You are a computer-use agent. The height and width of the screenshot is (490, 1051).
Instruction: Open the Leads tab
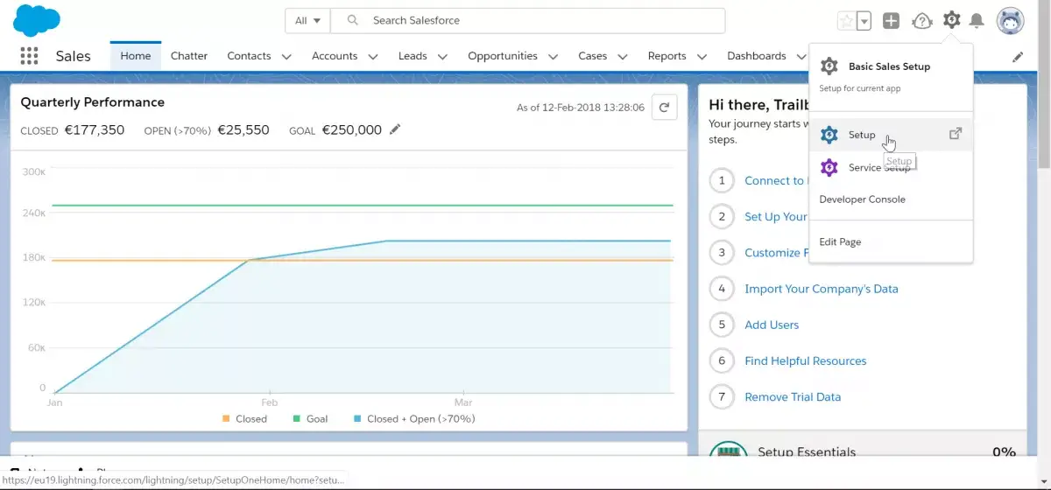pyautogui.click(x=413, y=56)
